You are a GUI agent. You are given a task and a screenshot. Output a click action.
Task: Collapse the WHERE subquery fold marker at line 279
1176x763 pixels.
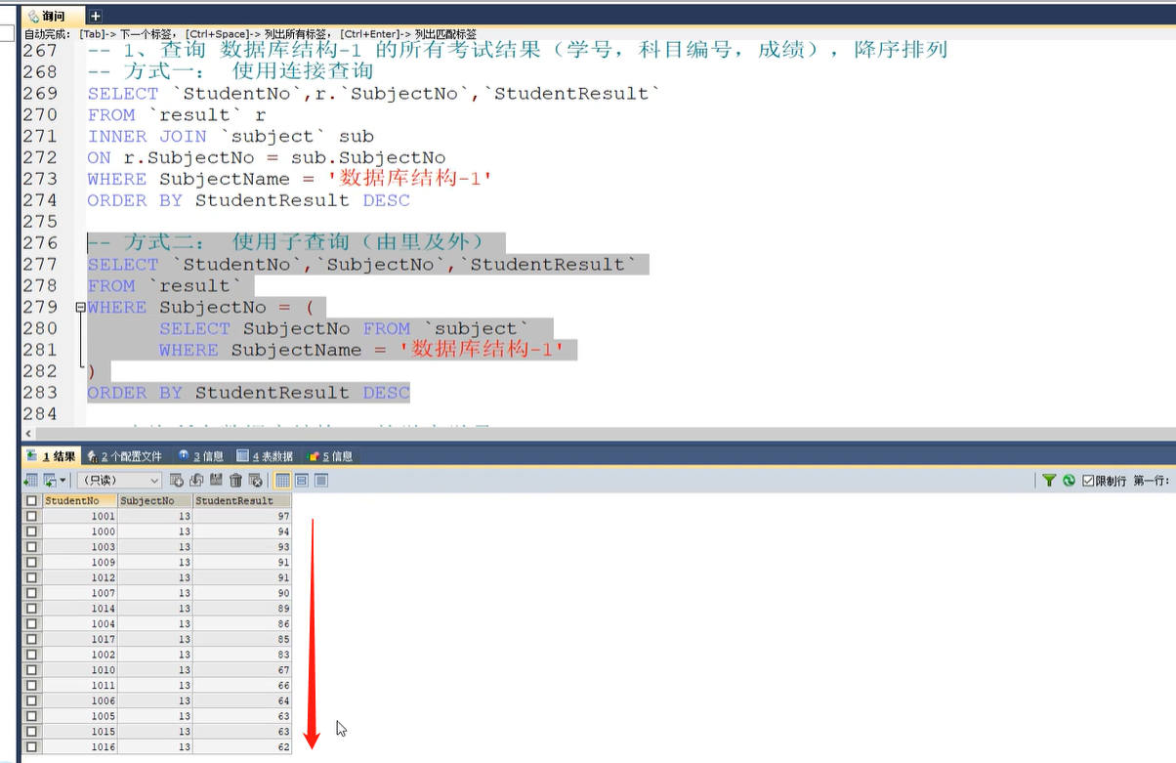pos(80,307)
